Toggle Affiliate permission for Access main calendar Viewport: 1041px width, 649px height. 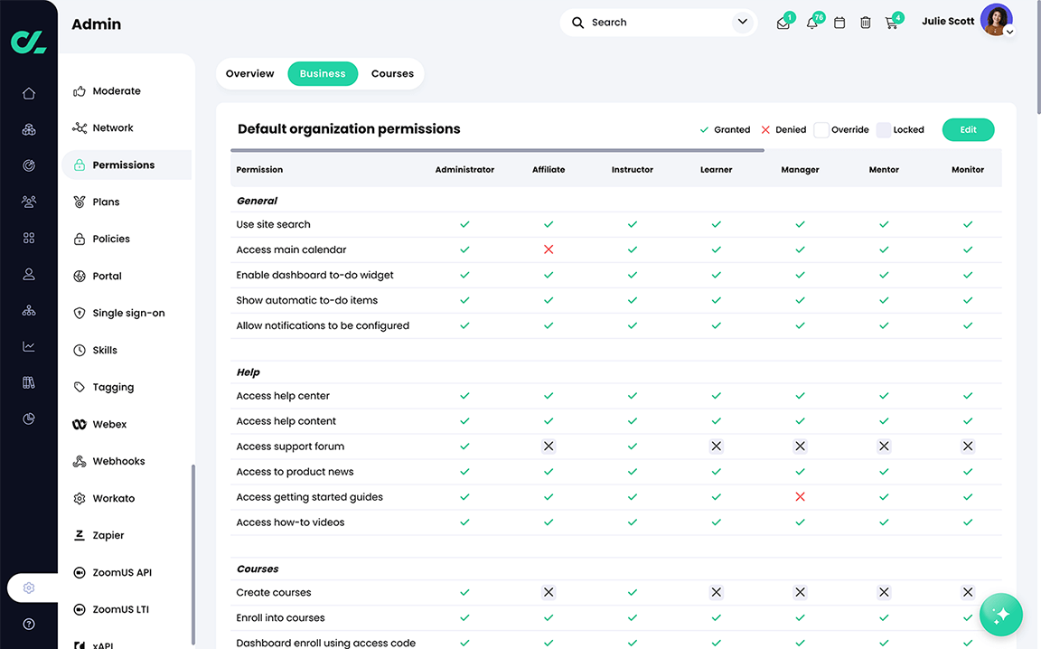point(549,249)
